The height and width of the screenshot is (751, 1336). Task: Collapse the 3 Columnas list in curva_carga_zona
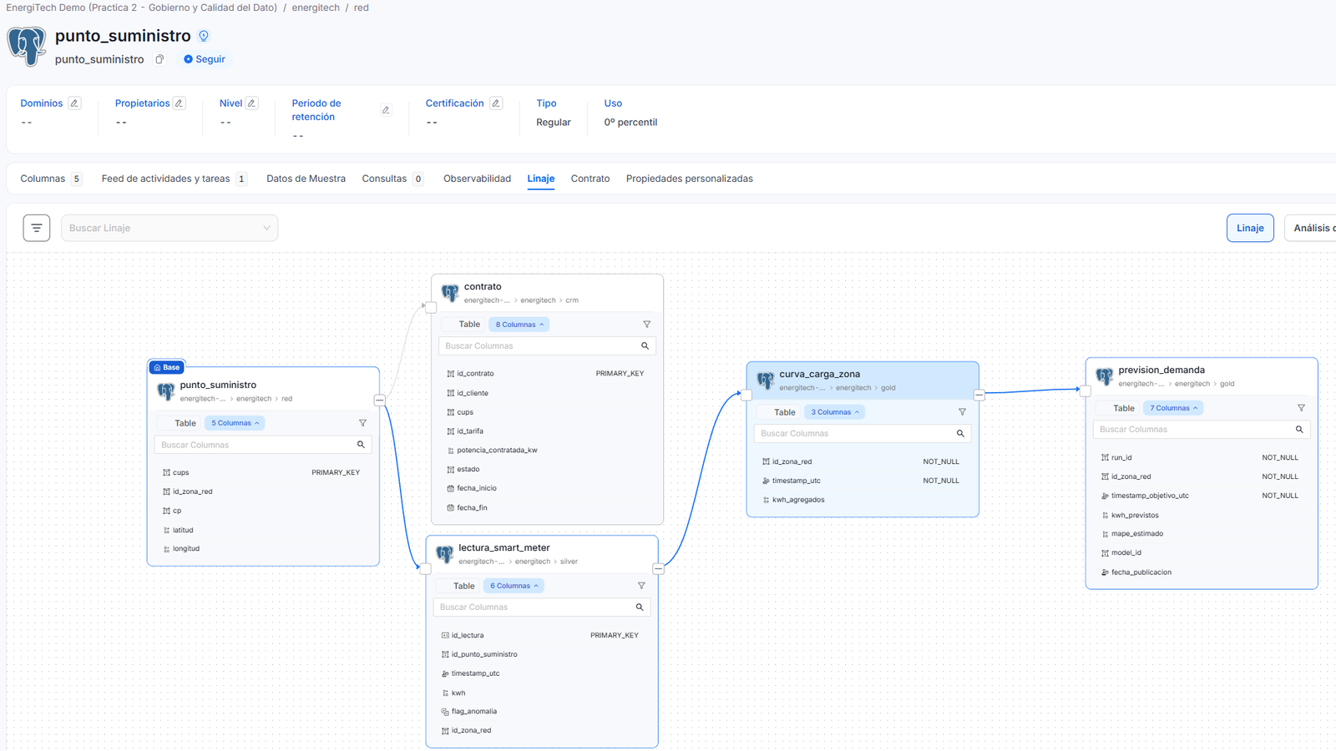834,412
